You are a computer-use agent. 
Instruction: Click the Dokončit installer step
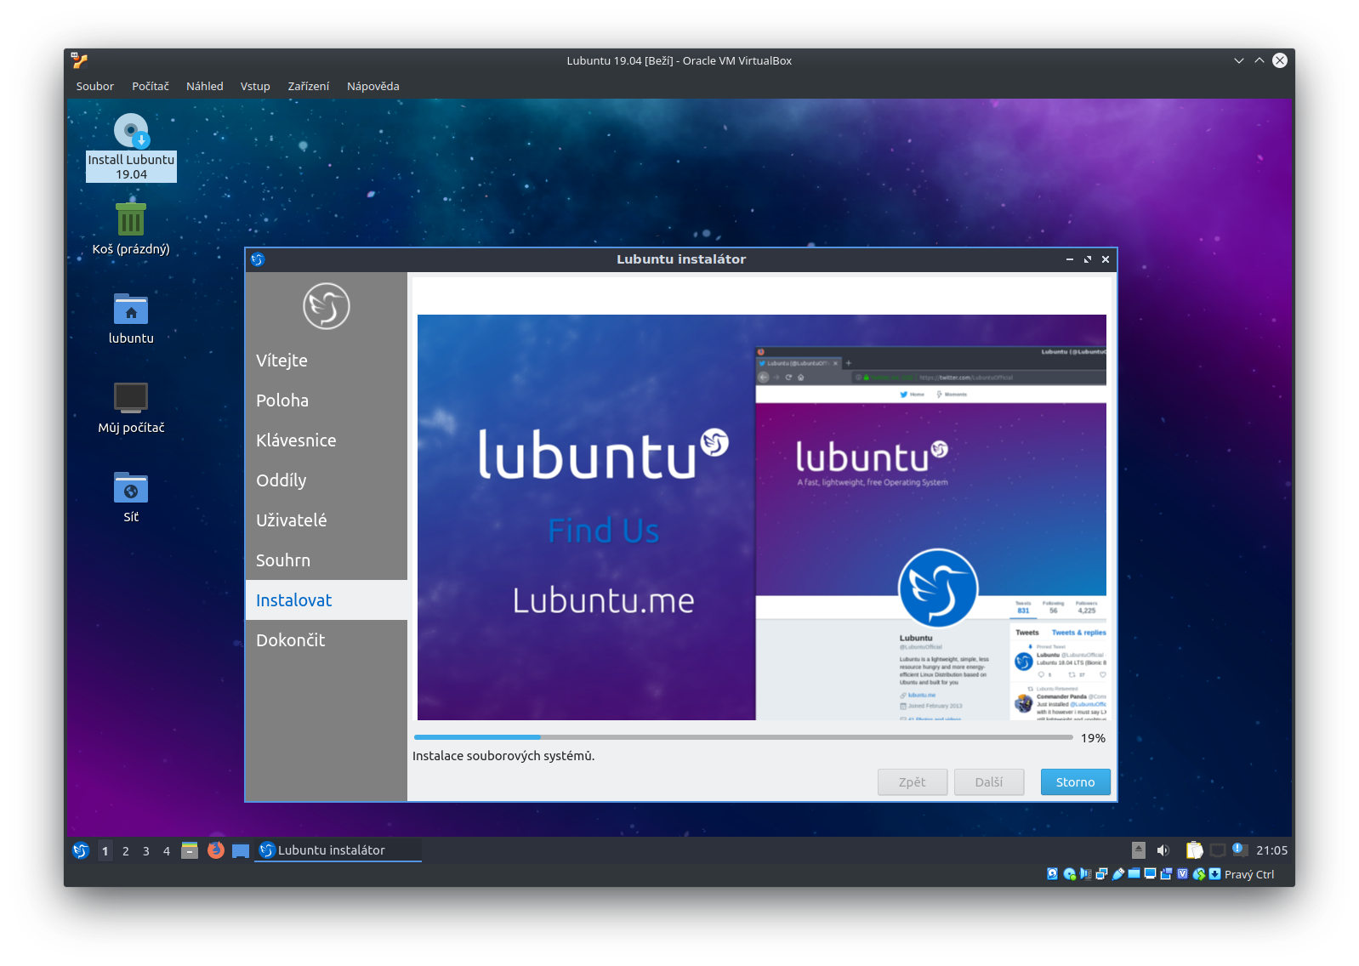pos(327,640)
